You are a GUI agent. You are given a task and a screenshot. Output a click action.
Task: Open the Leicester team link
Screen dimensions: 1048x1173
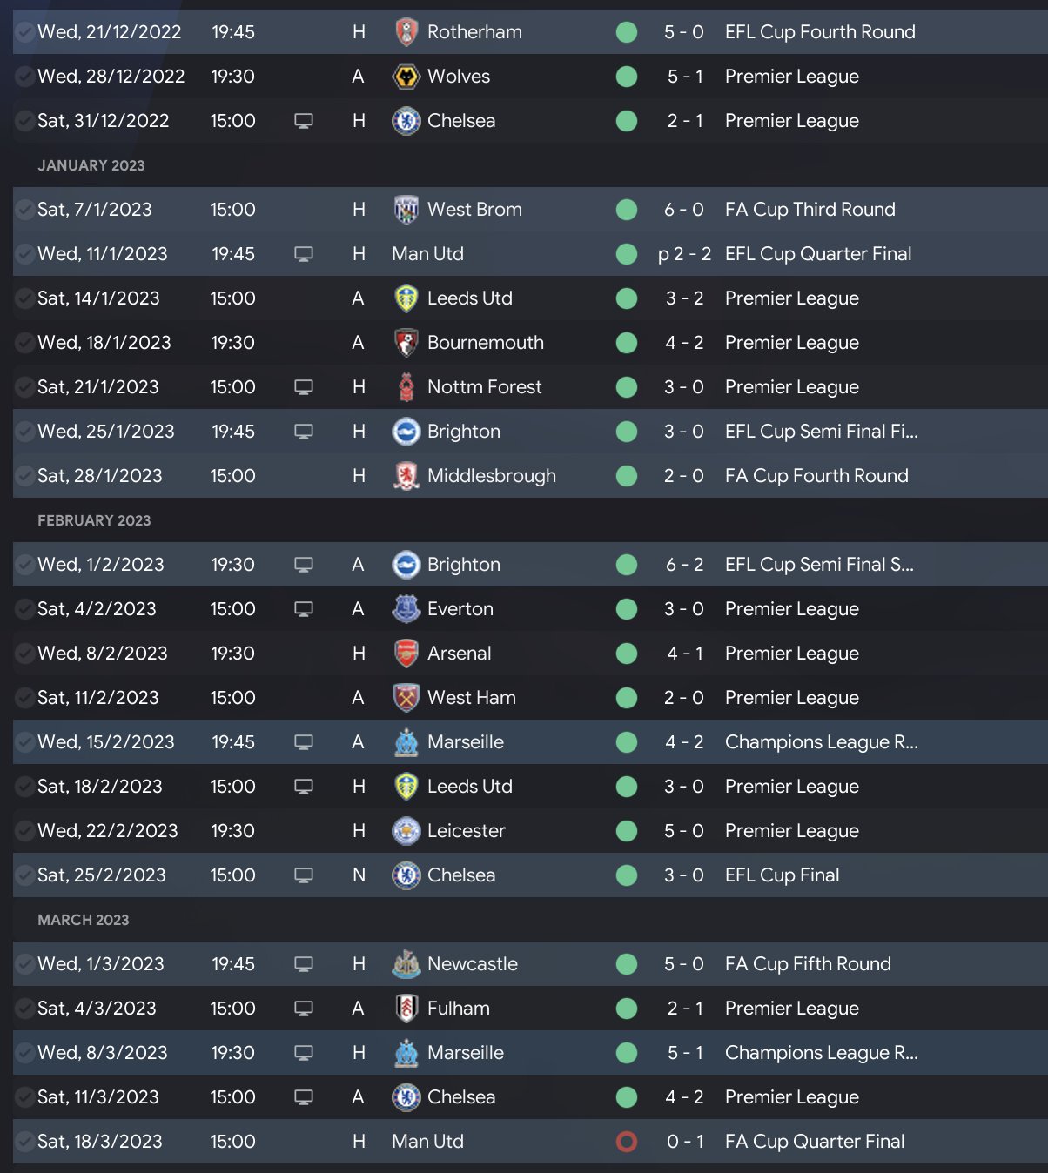[466, 831]
